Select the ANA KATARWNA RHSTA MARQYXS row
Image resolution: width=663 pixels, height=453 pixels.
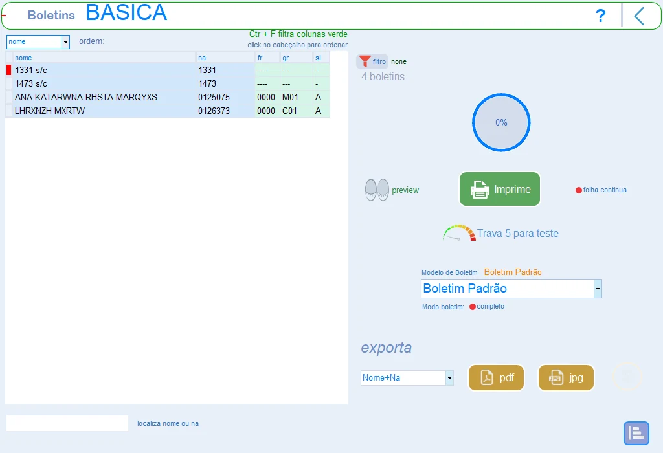tap(168, 97)
